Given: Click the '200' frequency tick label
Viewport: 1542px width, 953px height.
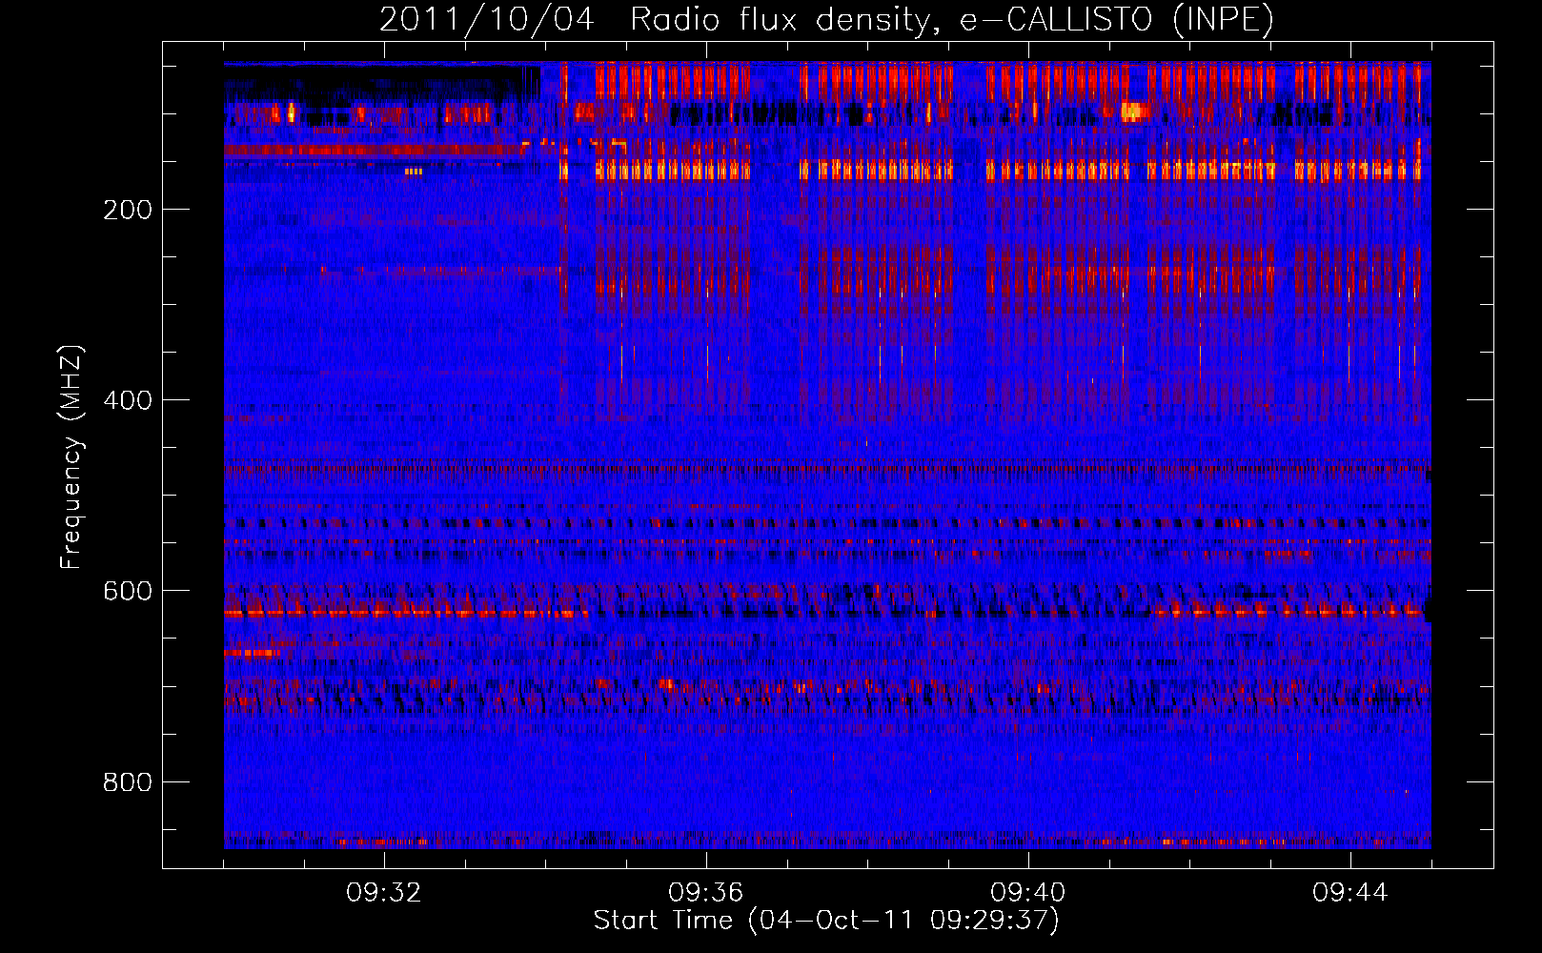Looking at the screenshot, I should point(128,210).
